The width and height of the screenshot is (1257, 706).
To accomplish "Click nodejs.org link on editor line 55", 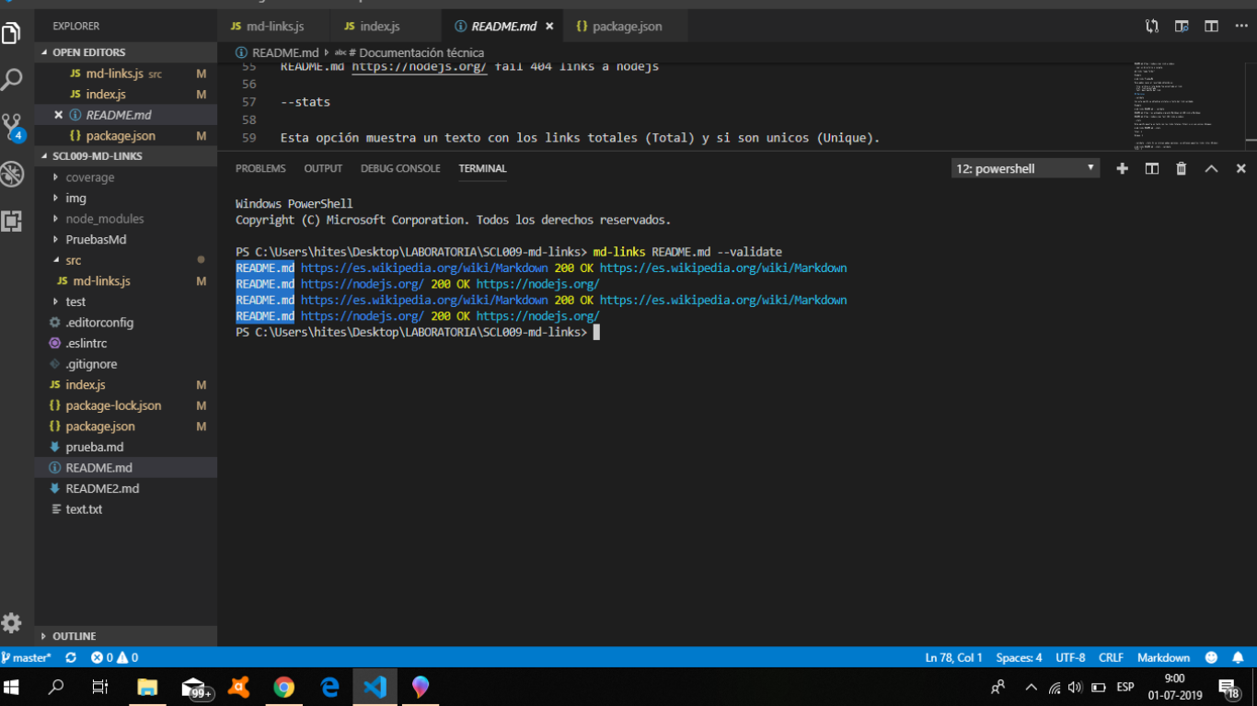I will pos(420,67).
